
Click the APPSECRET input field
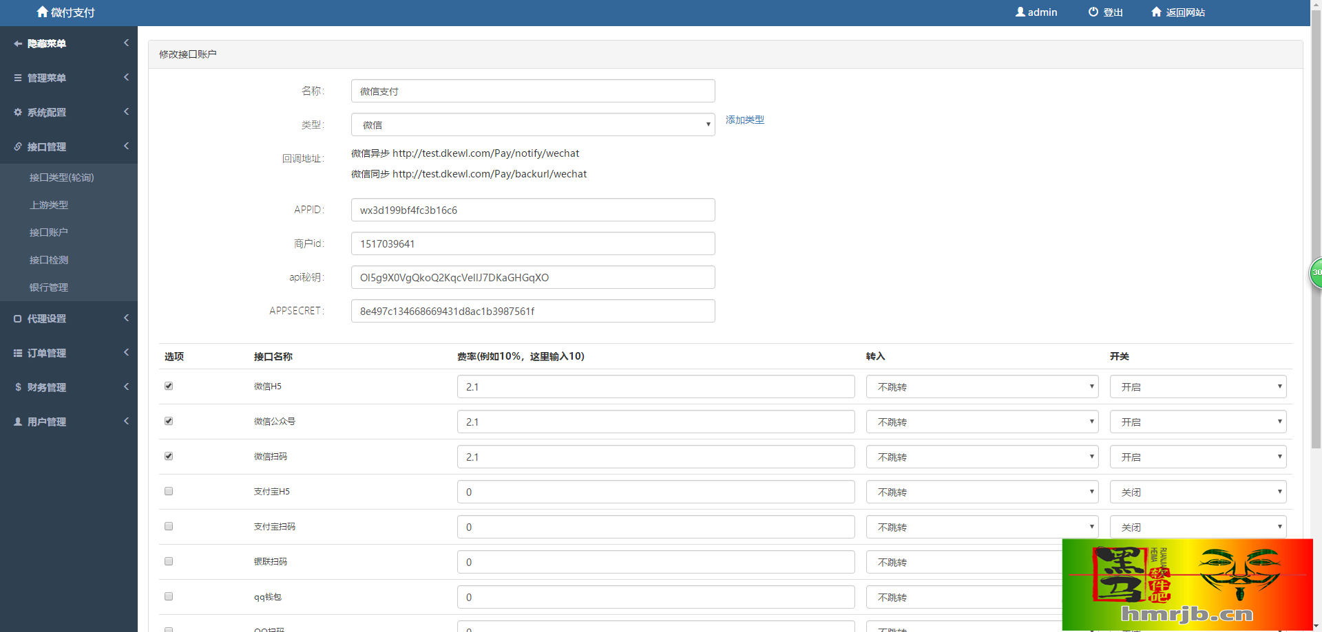[x=533, y=311]
